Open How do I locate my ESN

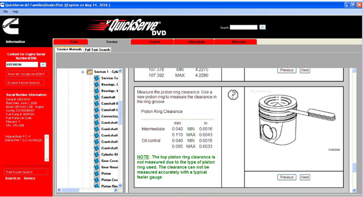click(27, 74)
